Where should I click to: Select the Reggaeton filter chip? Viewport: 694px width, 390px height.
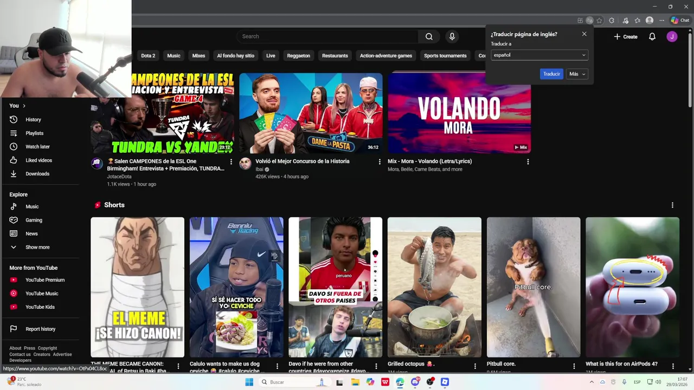click(298, 56)
